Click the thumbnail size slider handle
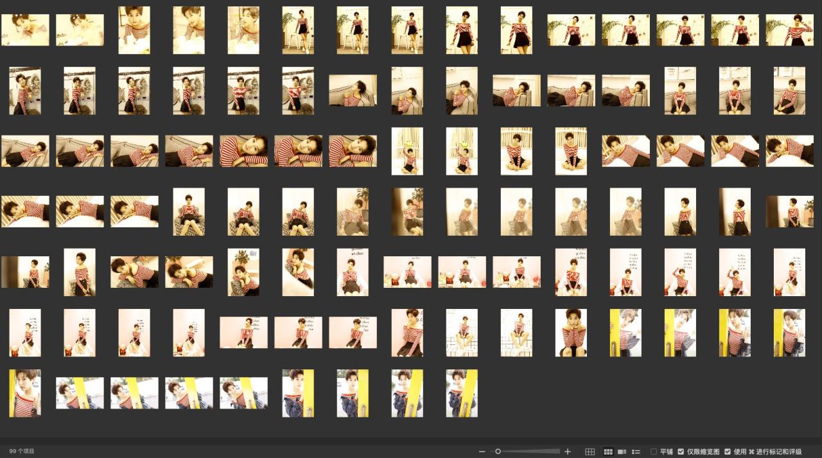 coord(498,452)
